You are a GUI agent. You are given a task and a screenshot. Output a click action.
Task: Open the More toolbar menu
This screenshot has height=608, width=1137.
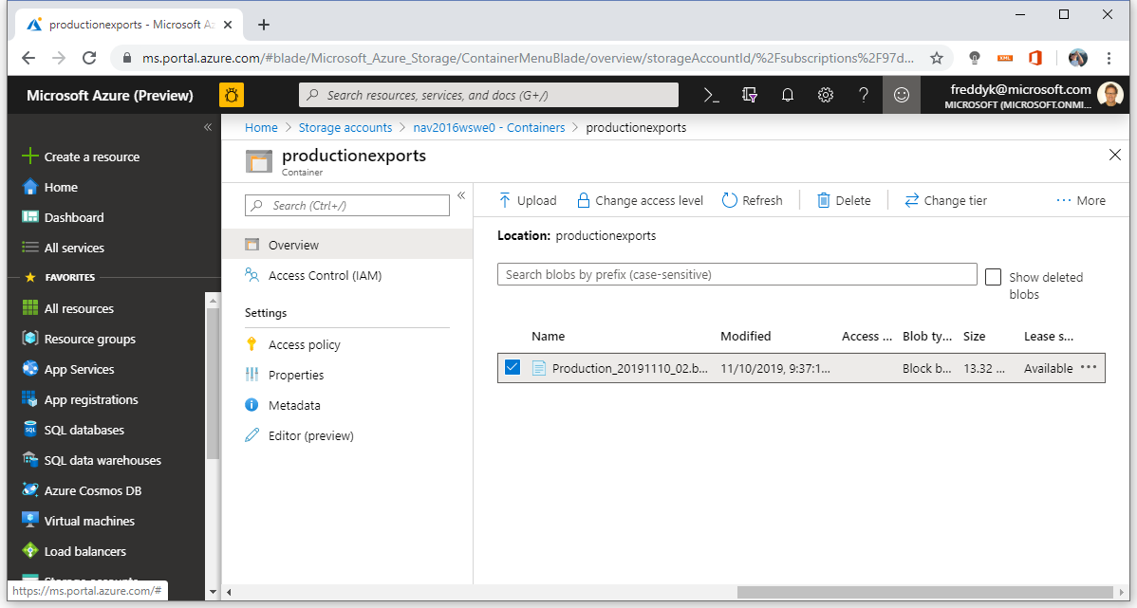1081,201
